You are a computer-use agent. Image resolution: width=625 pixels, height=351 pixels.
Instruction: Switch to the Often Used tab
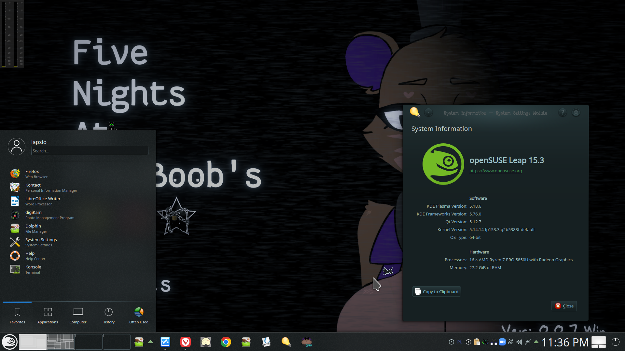coord(139,316)
